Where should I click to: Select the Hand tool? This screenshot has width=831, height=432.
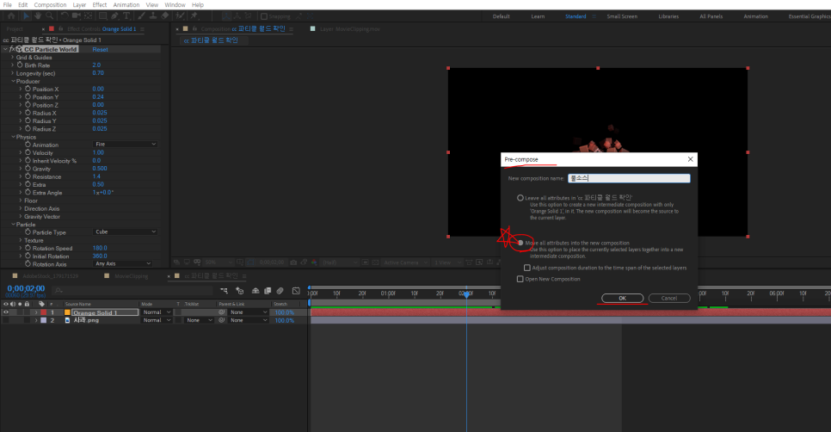(x=38, y=16)
